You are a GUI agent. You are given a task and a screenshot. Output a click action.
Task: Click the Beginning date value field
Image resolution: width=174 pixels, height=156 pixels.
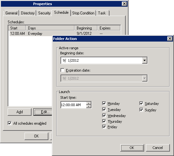point(101,60)
